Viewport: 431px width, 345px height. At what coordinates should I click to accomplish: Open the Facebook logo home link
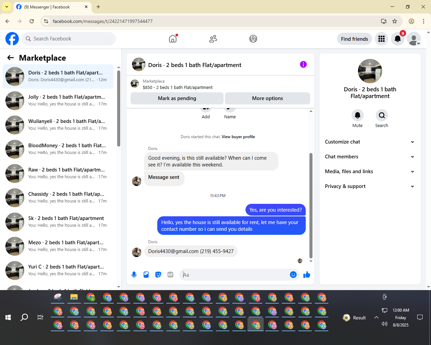(x=12, y=39)
